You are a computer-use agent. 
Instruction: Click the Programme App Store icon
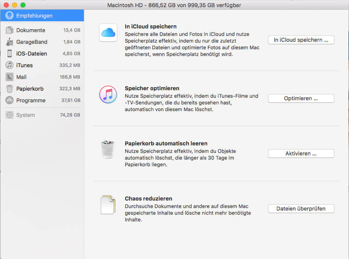(x=9, y=100)
